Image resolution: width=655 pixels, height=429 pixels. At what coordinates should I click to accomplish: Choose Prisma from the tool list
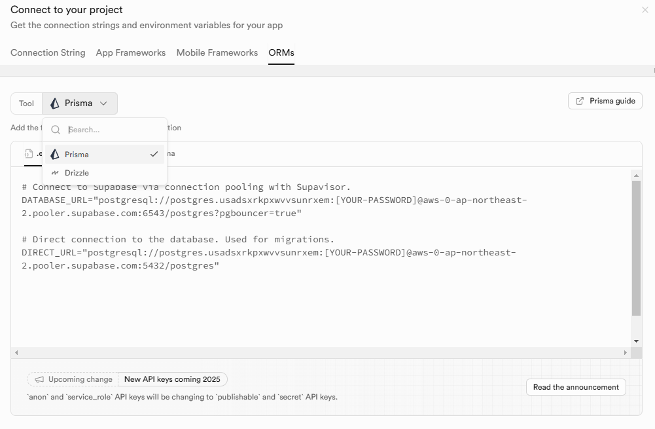[105, 155]
